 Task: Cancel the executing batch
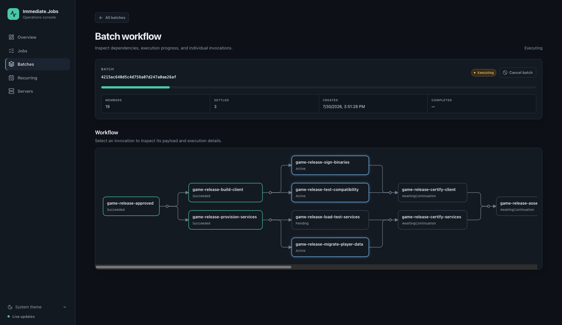(x=518, y=73)
